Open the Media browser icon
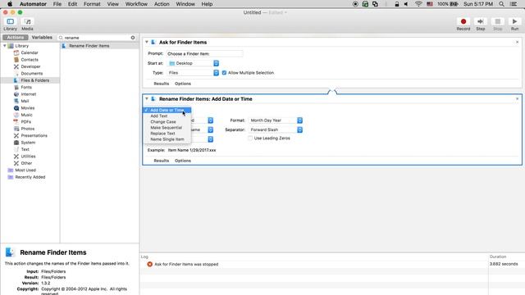The height and width of the screenshot is (295, 525). coord(27,22)
